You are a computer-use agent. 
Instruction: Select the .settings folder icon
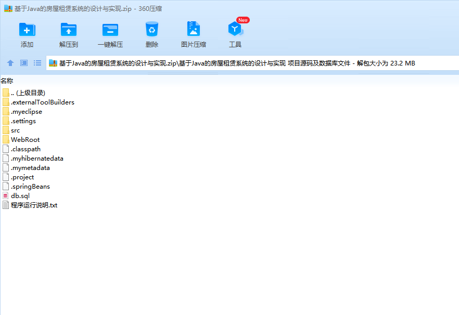pyautogui.click(x=6, y=121)
